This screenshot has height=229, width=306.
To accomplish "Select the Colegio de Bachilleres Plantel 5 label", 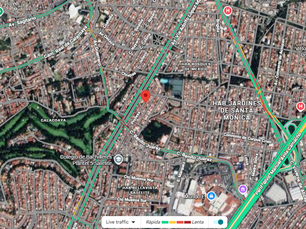I will [86, 160].
